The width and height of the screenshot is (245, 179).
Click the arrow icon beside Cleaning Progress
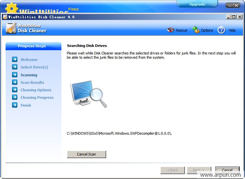pos(15,97)
